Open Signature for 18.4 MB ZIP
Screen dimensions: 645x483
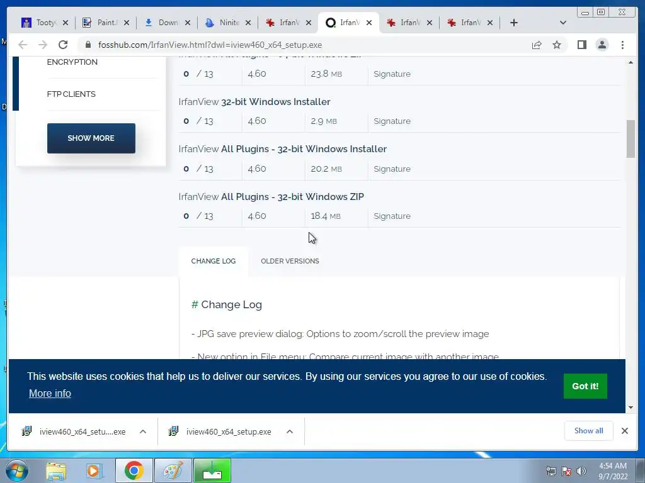392,216
